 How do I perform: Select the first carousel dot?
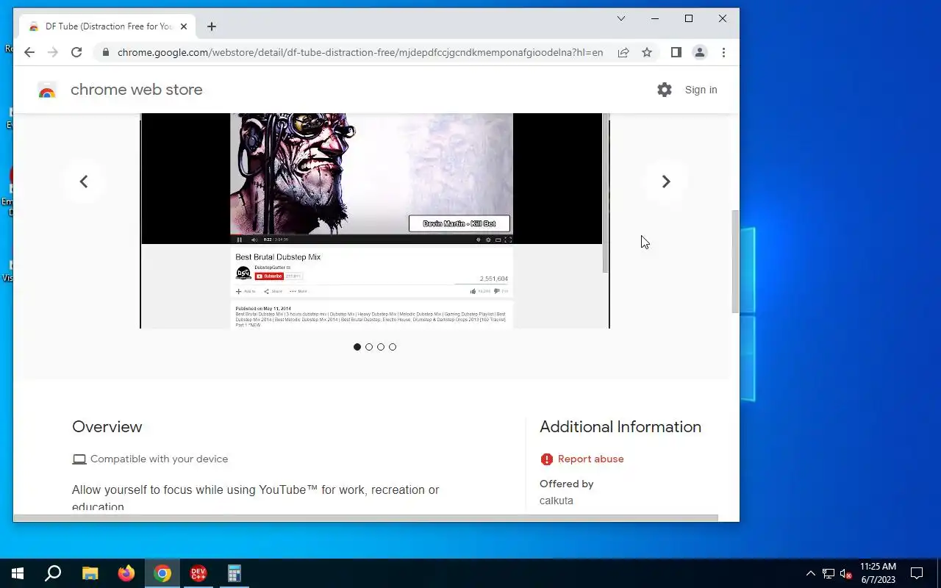pos(357,347)
